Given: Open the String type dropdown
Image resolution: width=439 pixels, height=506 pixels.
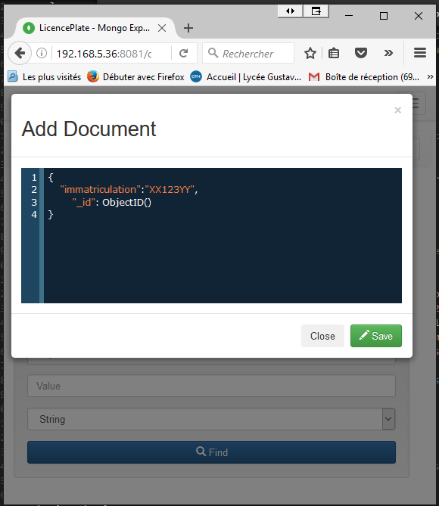Looking at the screenshot, I should (x=211, y=419).
